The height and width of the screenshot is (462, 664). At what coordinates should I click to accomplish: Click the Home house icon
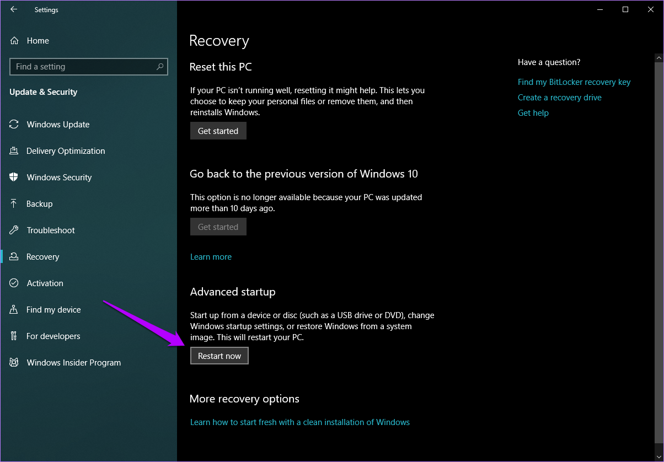[x=14, y=41]
